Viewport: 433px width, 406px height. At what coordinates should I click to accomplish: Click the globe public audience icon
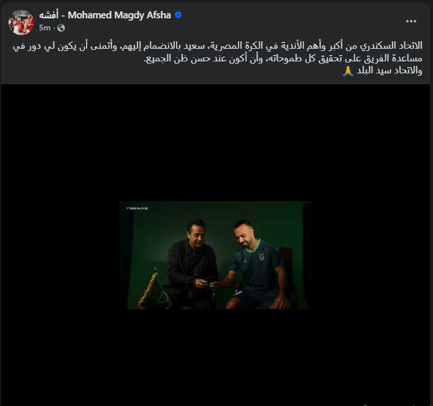tap(61, 28)
